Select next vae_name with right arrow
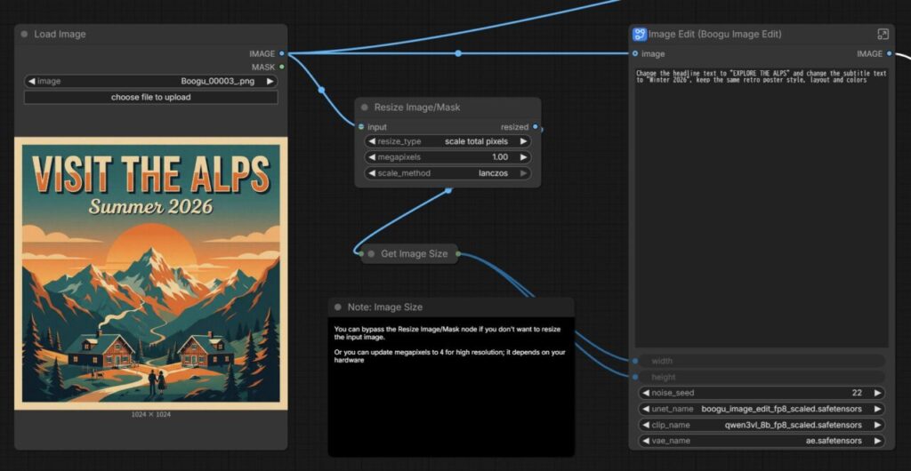Image resolution: width=911 pixels, height=471 pixels. pyautogui.click(x=877, y=441)
